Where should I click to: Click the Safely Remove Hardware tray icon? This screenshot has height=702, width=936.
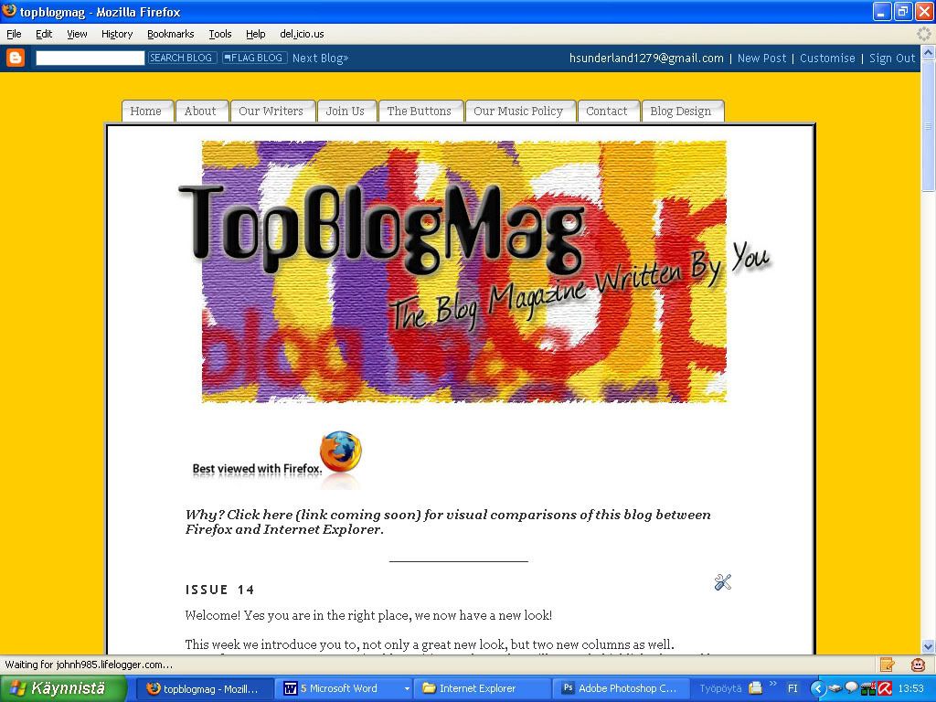(x=834, y=689)
